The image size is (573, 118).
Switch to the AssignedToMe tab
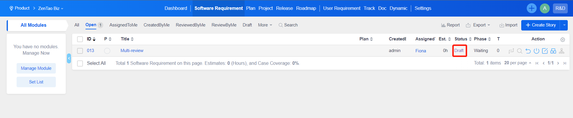[x=123, y=25]
